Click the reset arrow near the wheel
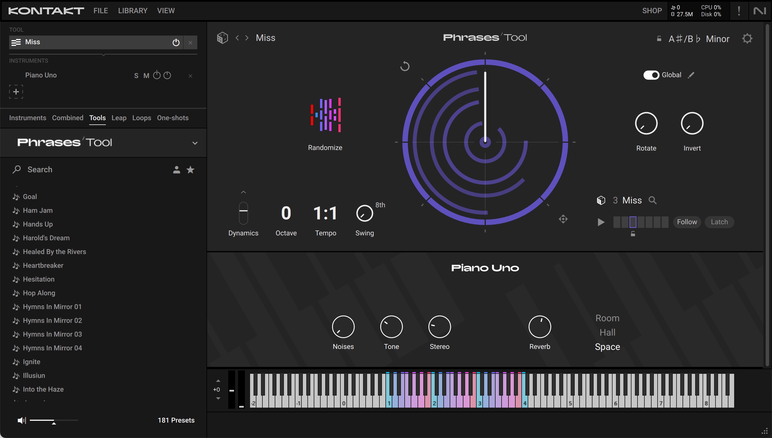The height and width of the screenshot is (438, 772). pos(405,66)
